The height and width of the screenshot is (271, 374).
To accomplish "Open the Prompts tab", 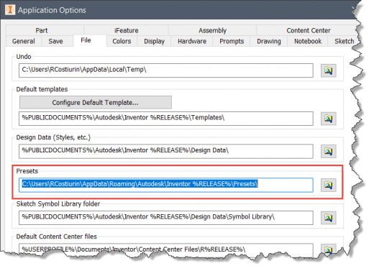I will 232,41.
